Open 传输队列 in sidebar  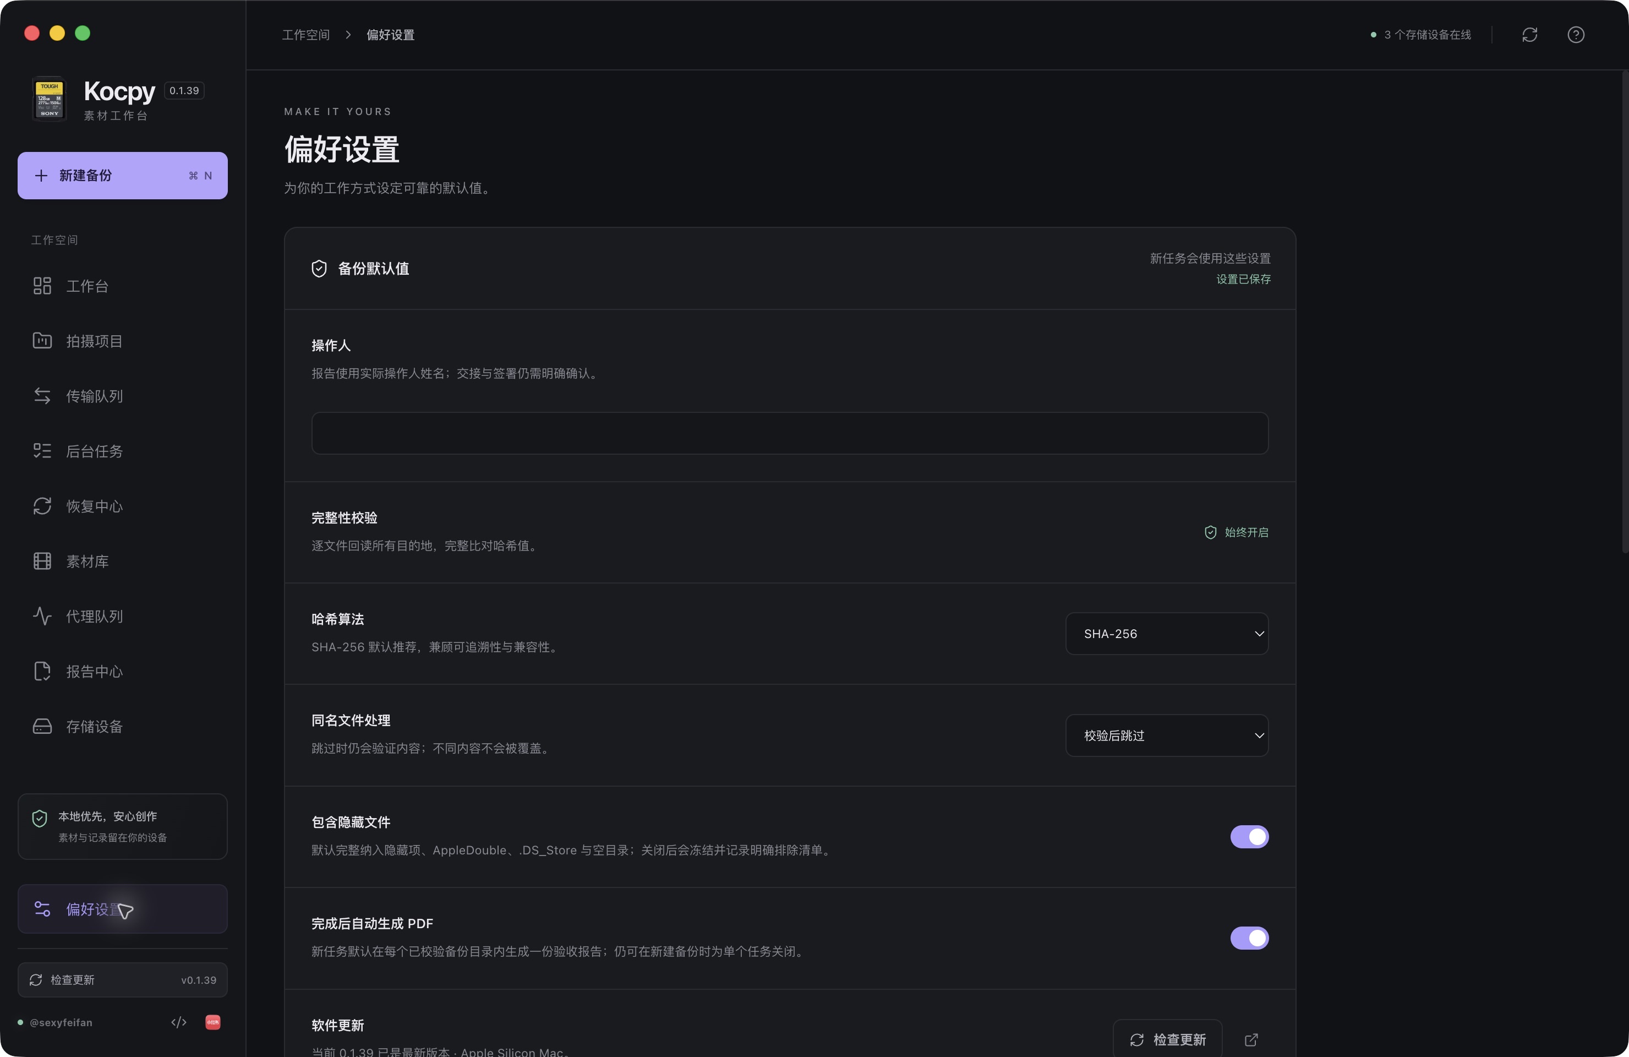click(x=123, y=396)
